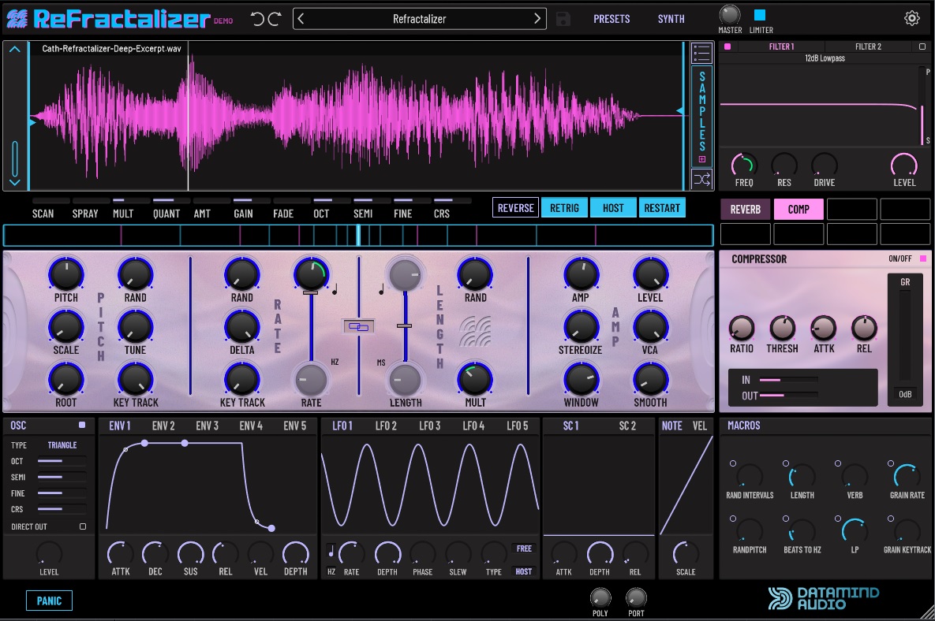Toggle the RESTART mode
The width and height of the screenshot is (935, 621).
coord(662,208)
